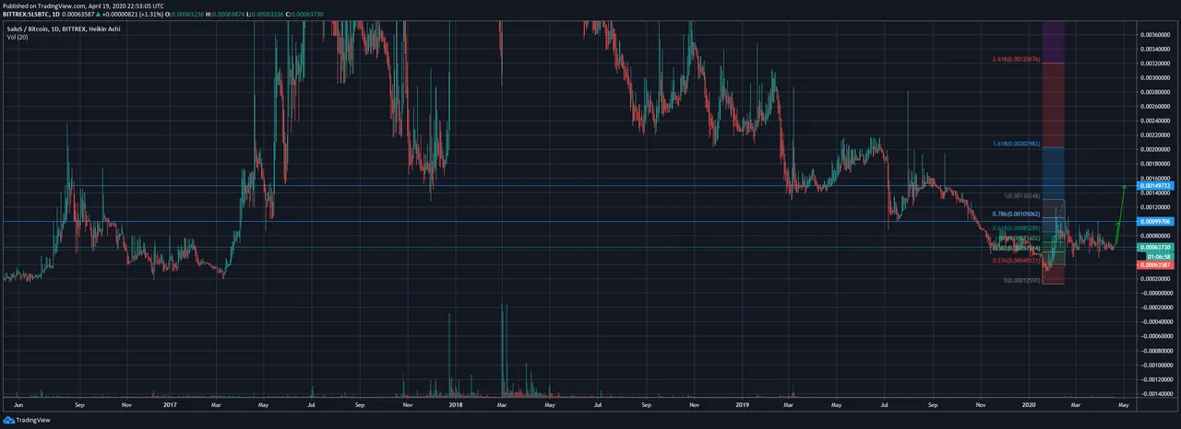Screen dimensions: 1181x429
Task: Click the purple Fibonacci extension zone
Action: 1054,41
